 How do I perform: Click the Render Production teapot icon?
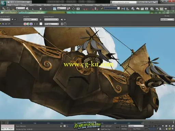tap(165, 9)
